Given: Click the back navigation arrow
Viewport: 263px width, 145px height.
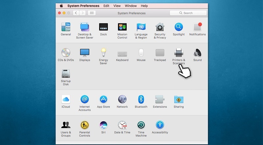Looking at the screenshot, I should tap(76, 13).
